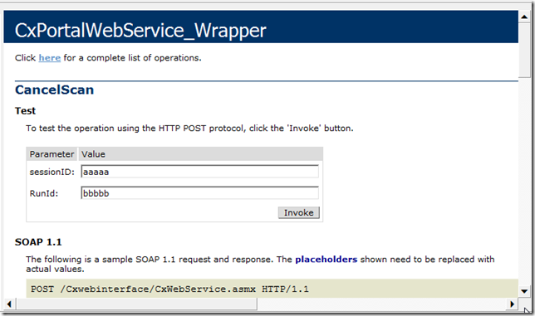Click the POST /Cxwebinterface code line
Viewport: 535px width, 316px height.
point(169,289)
